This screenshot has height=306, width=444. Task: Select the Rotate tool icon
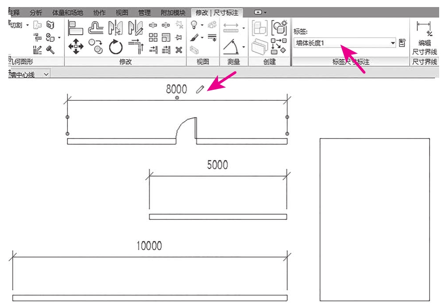coord(115,47)
